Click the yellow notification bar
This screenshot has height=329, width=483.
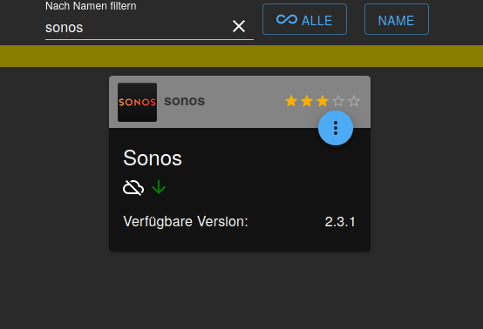241,56
